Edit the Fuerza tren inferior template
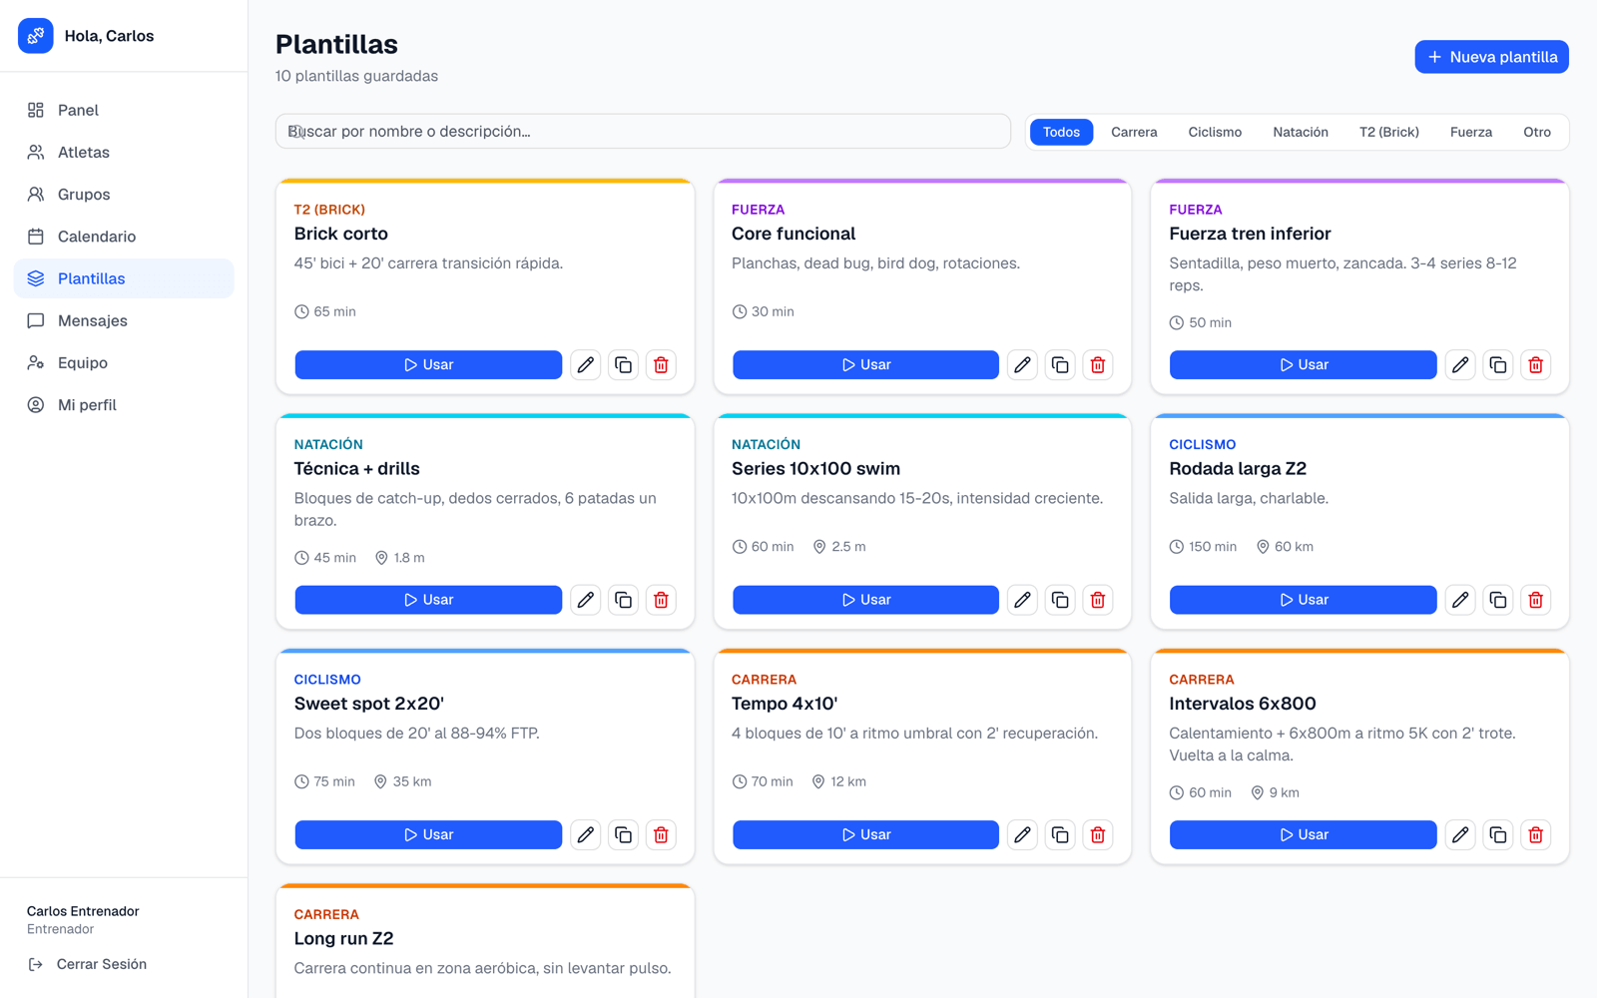 1460,365
